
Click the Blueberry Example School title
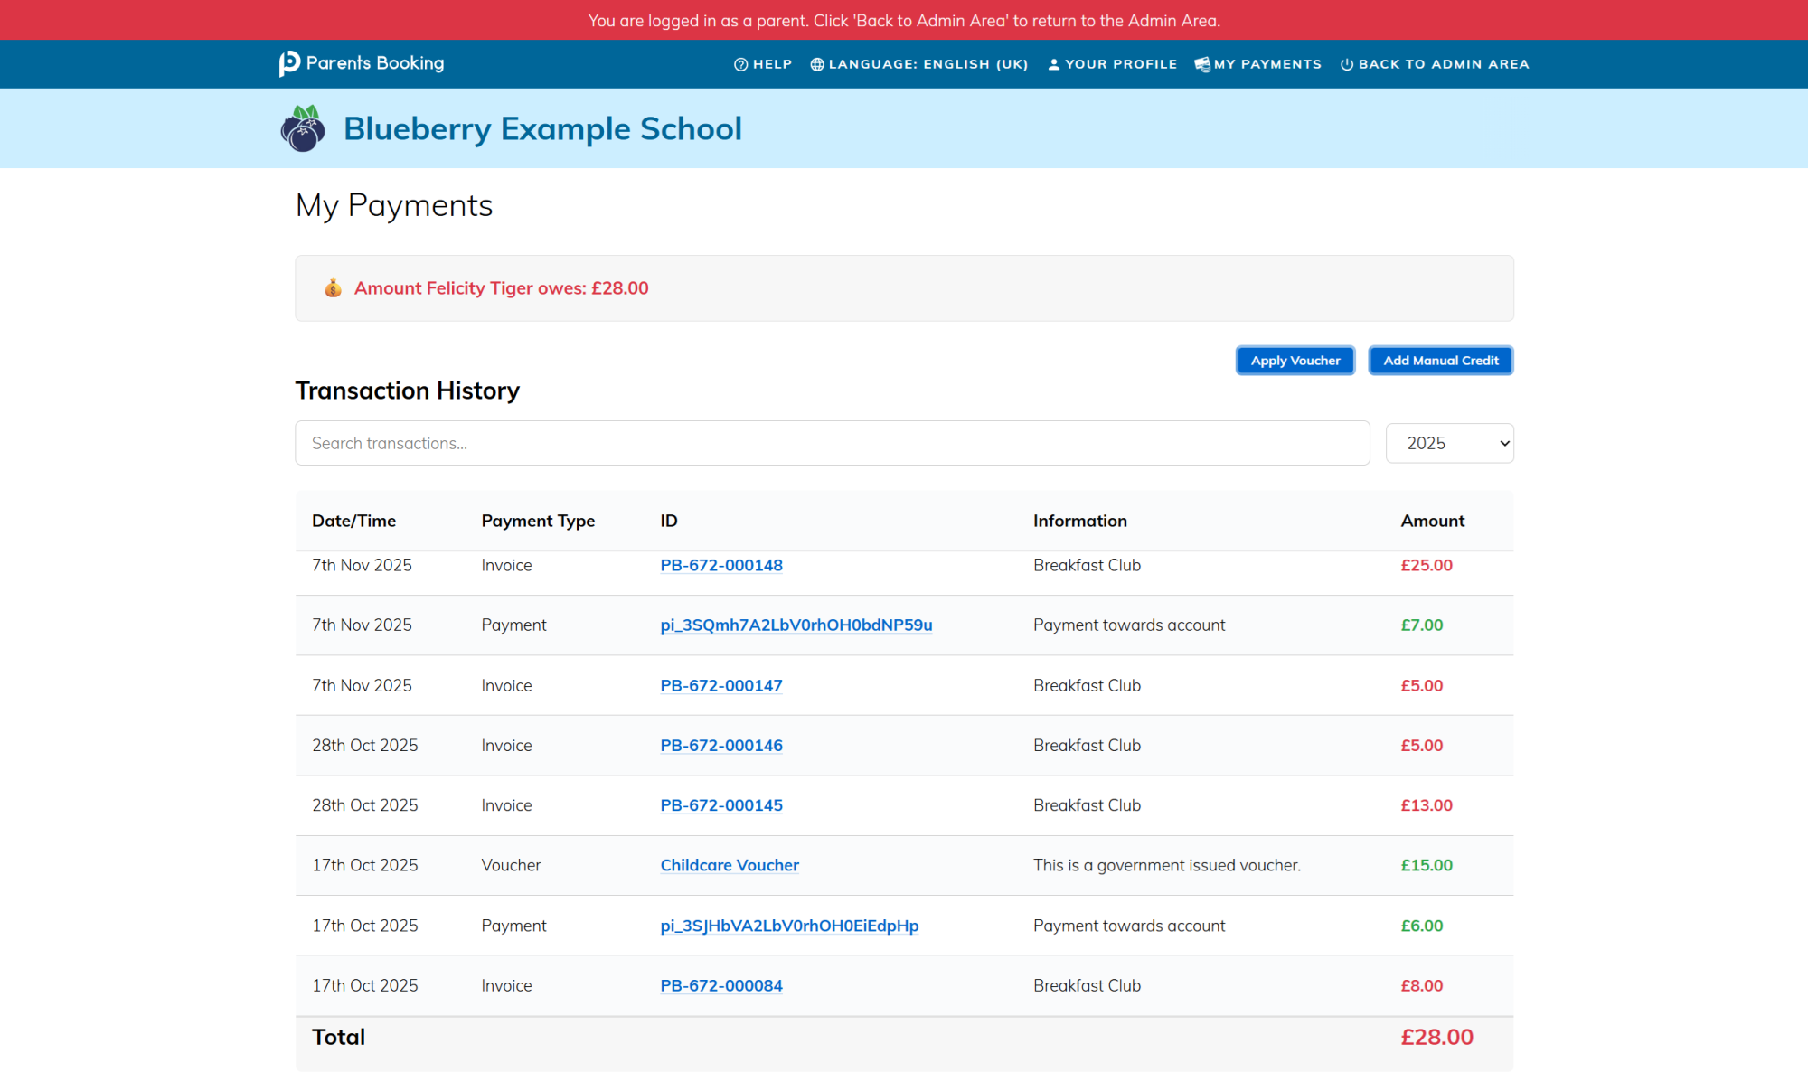pos(542,128)
